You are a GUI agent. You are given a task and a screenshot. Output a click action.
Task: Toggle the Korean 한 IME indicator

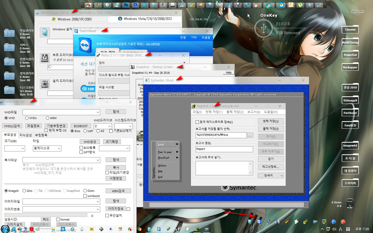348,229
